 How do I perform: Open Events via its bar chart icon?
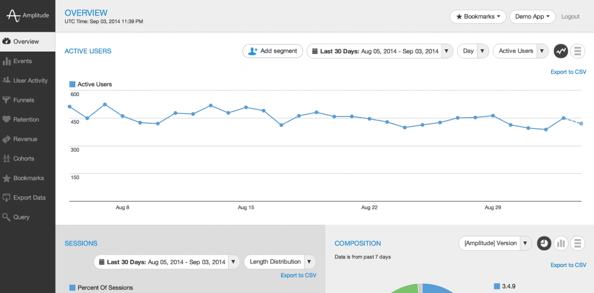7,61
